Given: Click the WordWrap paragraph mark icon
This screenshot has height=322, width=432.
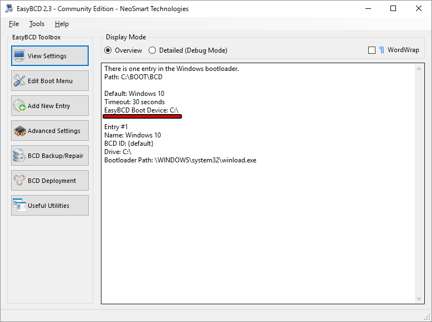Looking at the screenshot, I should click(382, 50).
